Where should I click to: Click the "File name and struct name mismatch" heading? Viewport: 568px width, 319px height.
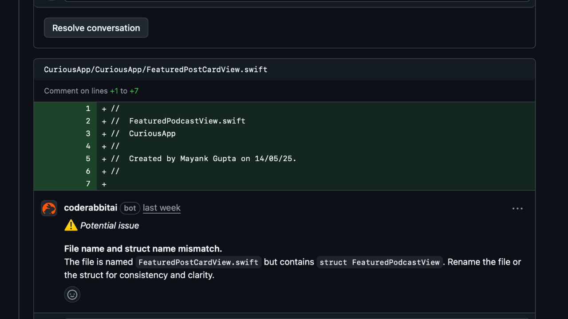pyautogui.click(x=143, y=249)
